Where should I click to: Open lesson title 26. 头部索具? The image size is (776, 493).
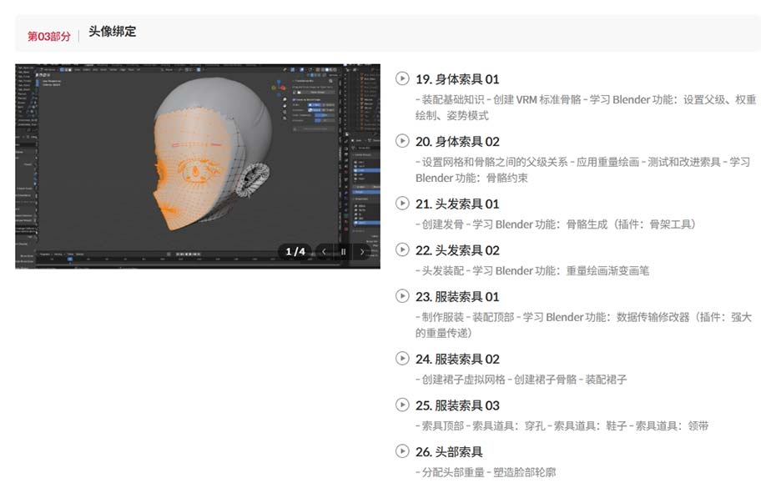449,452
